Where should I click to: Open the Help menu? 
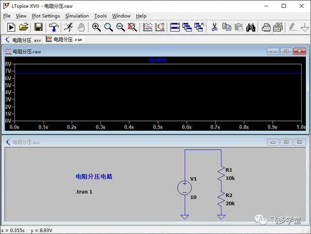[x=141, y=16]
